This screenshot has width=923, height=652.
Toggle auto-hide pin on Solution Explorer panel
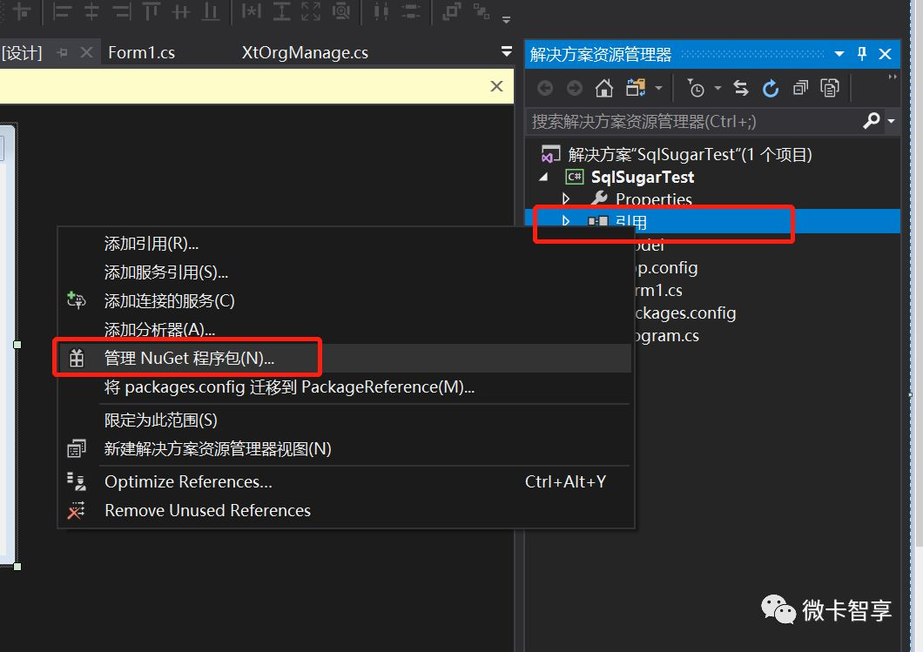(862, 54)
